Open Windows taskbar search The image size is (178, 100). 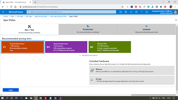[7, 98]
